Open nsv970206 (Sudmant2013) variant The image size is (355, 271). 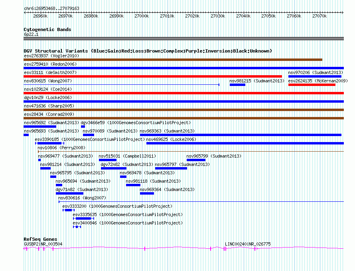coord(316,72)
